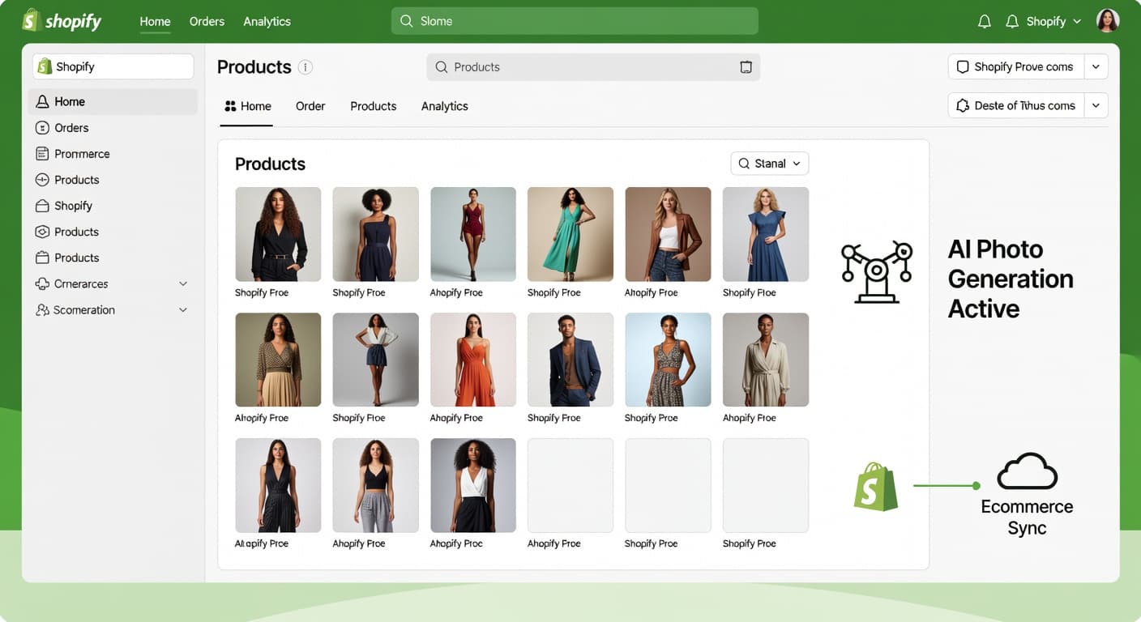Click the magnifier icon in top Slome search

click(407, 21)
